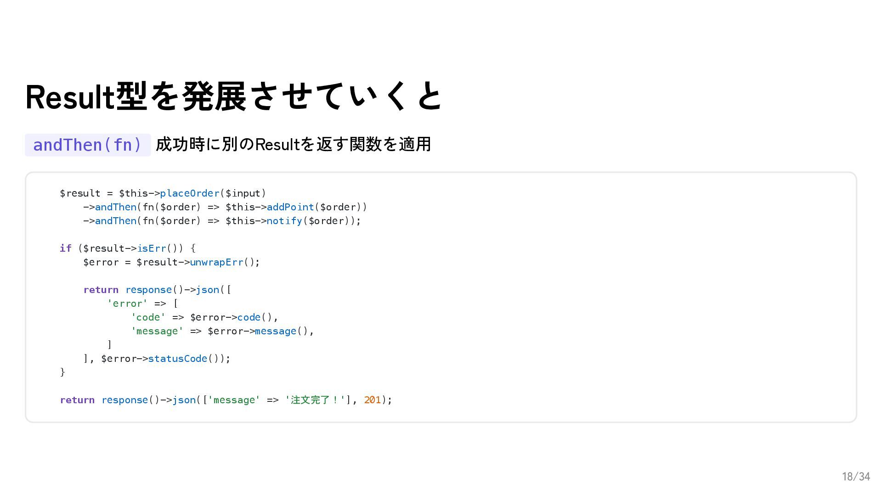Click the '注文完了！' string literal
Image resolution: width=882 pixels, height=496 pixels.
[x=315, y=400]
